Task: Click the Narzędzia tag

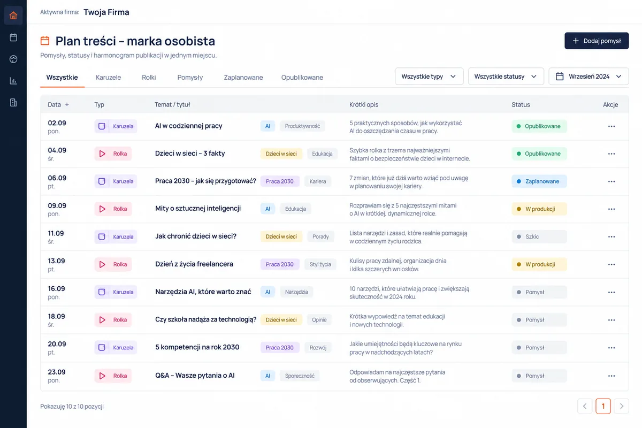Action: pyautogui.click(x=296, y=292)
